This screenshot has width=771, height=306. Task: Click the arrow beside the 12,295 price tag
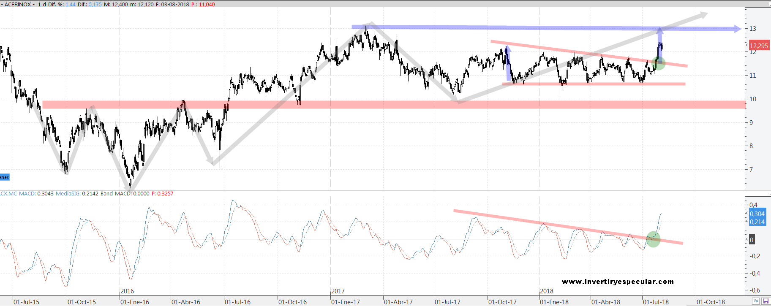click(x=747, y=45)
